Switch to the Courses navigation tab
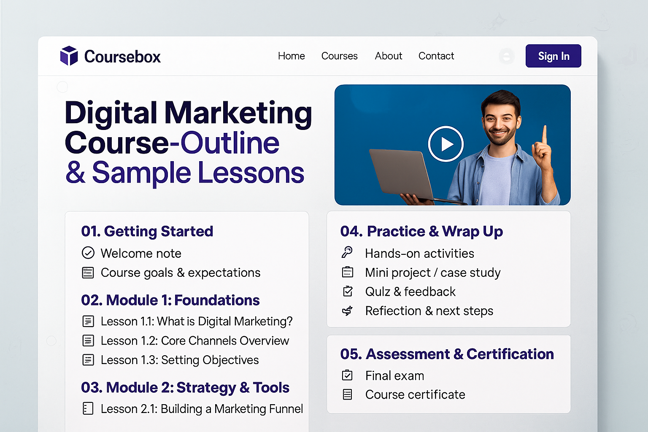Image resolution: width=648 pixels, height=432 pixels. pos(339,56)
